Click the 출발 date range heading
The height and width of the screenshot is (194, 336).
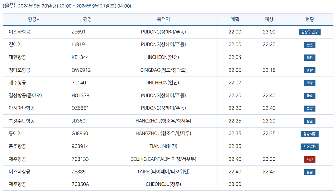(x=67, y=6)
